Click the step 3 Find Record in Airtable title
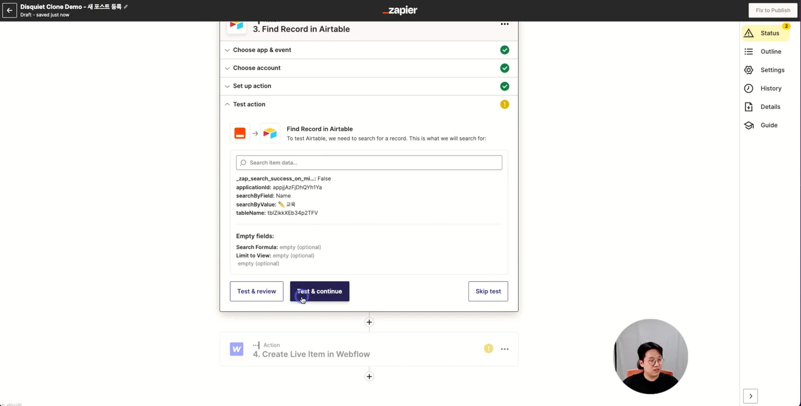 pyautogui.click(x=301, y=29)
